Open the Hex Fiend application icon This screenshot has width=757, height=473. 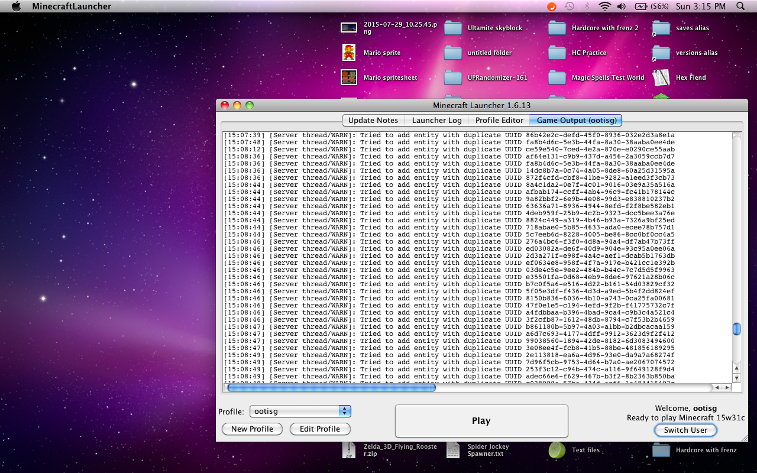661,77
